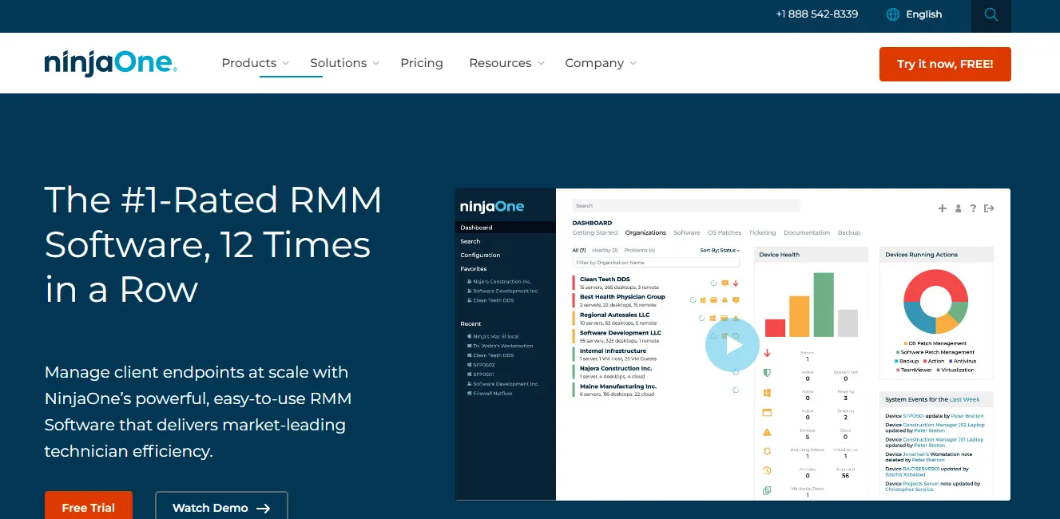
Task: Click the orange window icon in Device Health
Action: (767, 413)
